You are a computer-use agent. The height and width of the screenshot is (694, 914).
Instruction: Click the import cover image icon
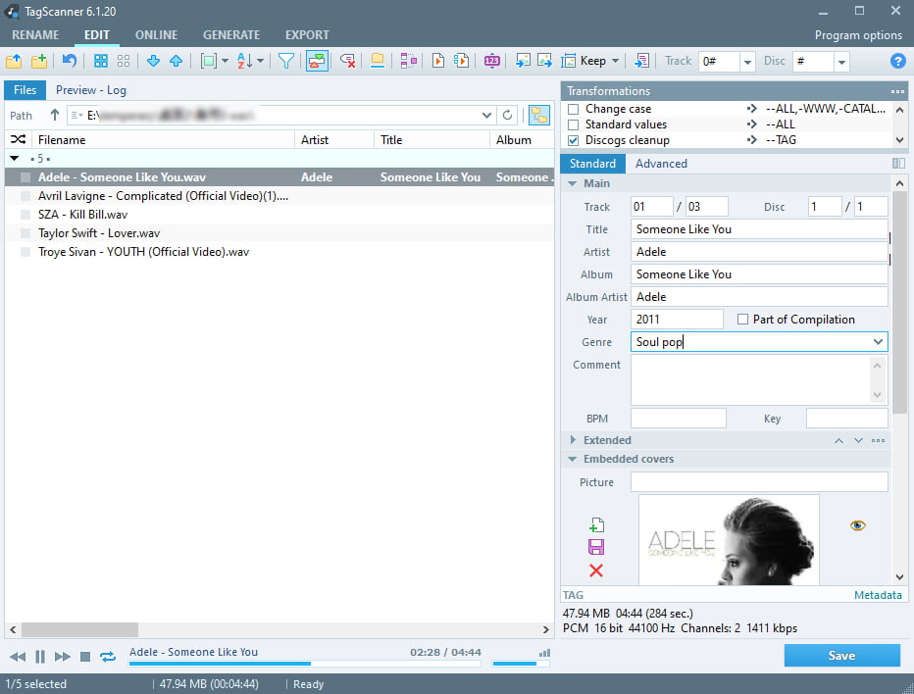click(x=523, y=61)
